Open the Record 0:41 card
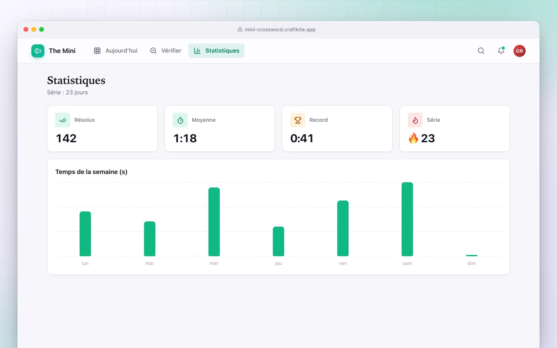Viewport: 557px width, 348px height. click(x=337, y=129)
